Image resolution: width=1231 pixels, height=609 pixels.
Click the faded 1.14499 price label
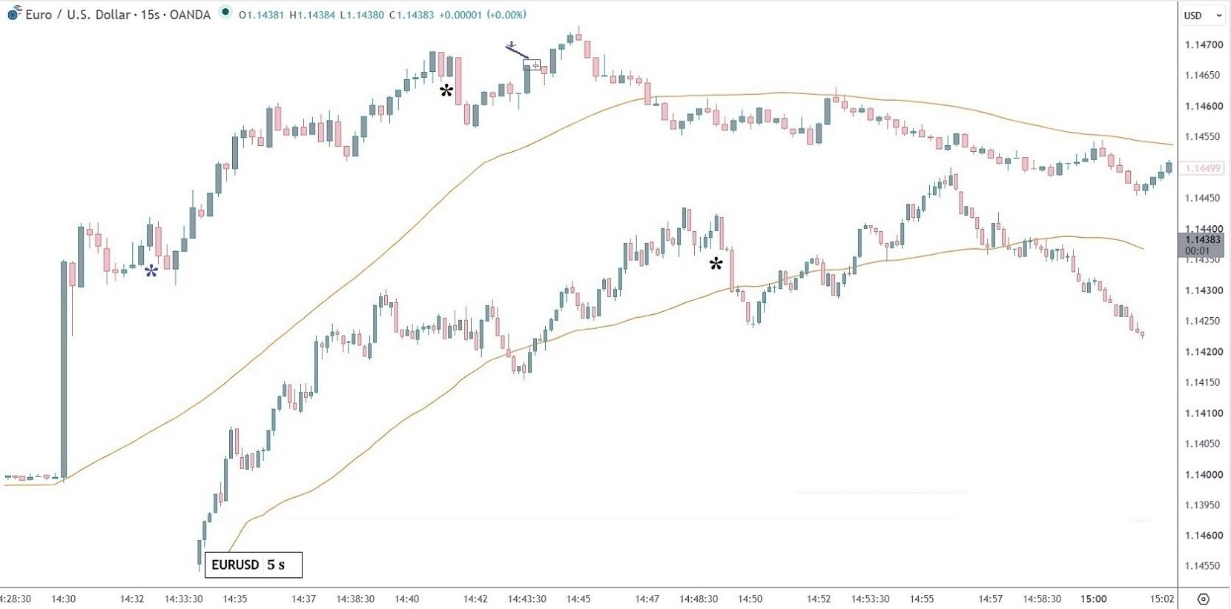1202,168
